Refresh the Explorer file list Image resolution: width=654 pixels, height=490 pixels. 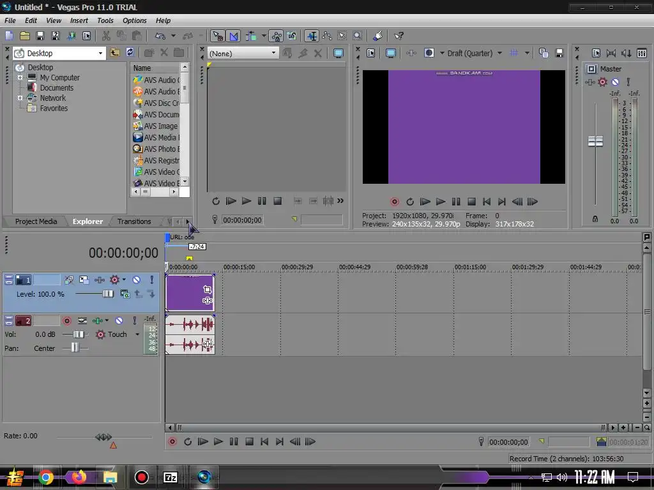[130, 52]
